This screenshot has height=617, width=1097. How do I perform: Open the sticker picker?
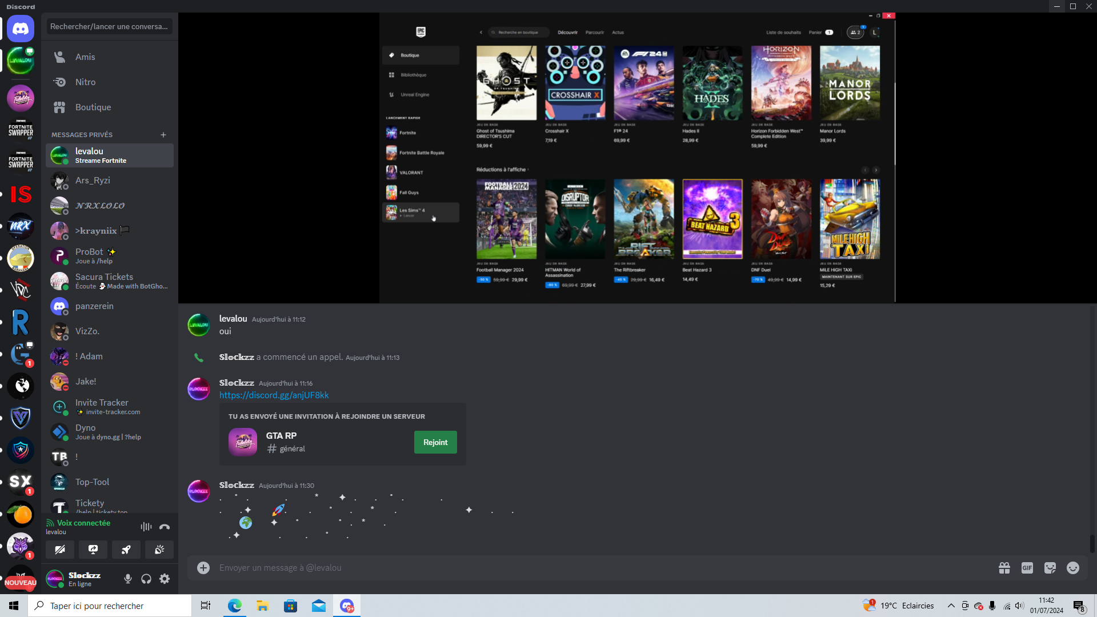coord(1050,567)
